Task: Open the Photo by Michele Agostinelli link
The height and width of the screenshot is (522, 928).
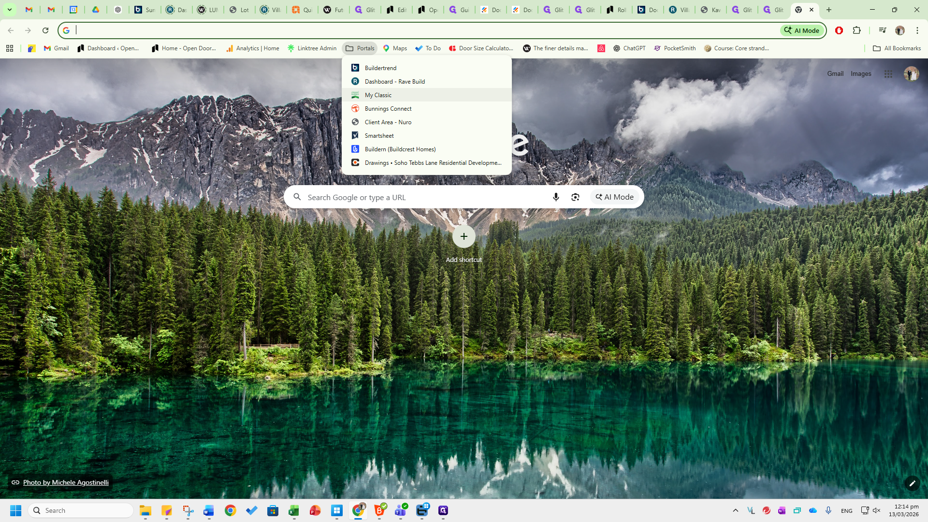Action: tap(66, 482)
